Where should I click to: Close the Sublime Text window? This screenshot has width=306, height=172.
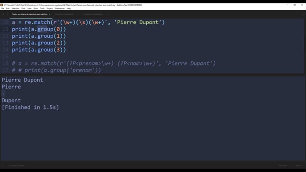pos(302,5)
